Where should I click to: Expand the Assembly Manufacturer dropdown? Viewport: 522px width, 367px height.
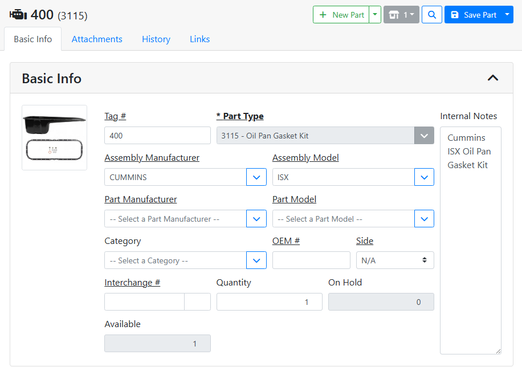(x=256, y=177)
